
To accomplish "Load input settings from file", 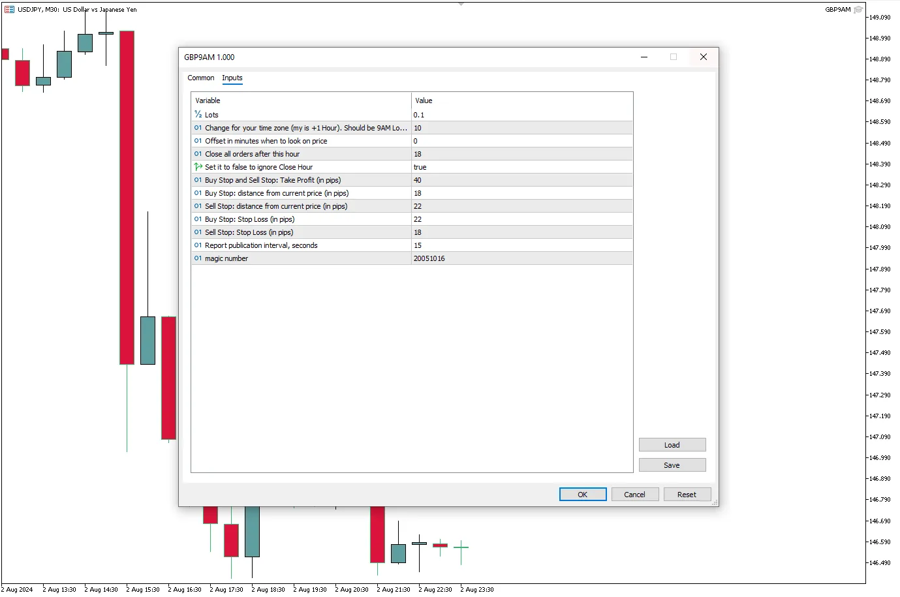I will click(672, 445).
